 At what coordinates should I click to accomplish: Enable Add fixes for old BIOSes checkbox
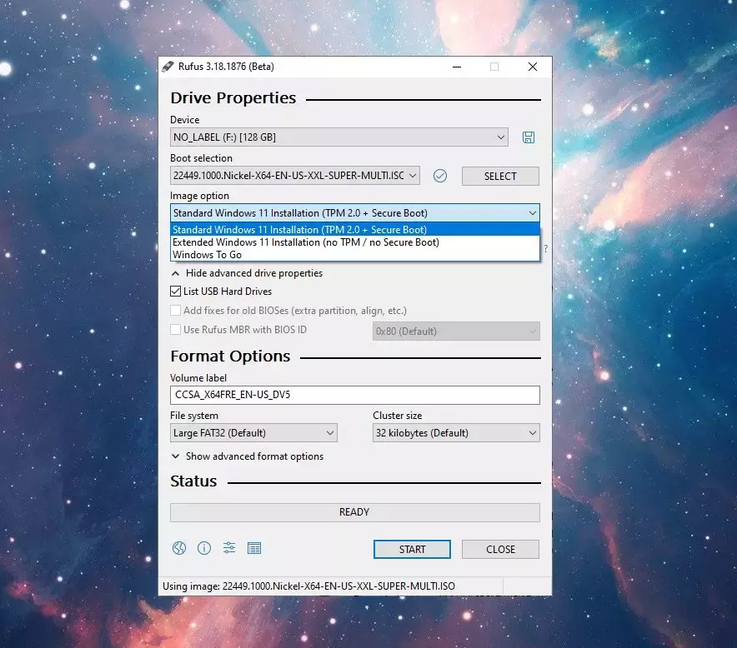point(175,311)
